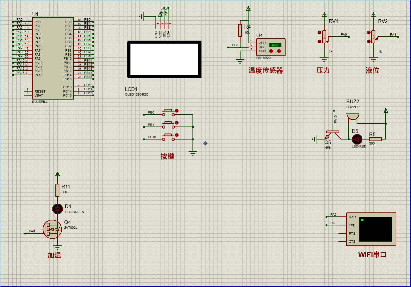Click the 温度传感器 label
The height and width of the screenshot is (287, 411).
pos(266,70)
